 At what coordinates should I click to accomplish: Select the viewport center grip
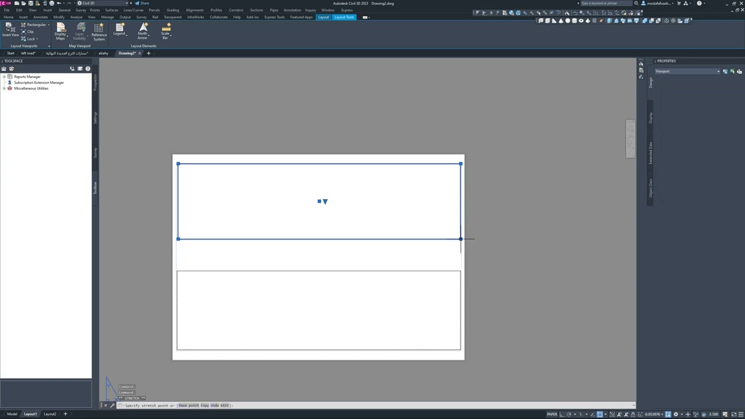(319, 201)
